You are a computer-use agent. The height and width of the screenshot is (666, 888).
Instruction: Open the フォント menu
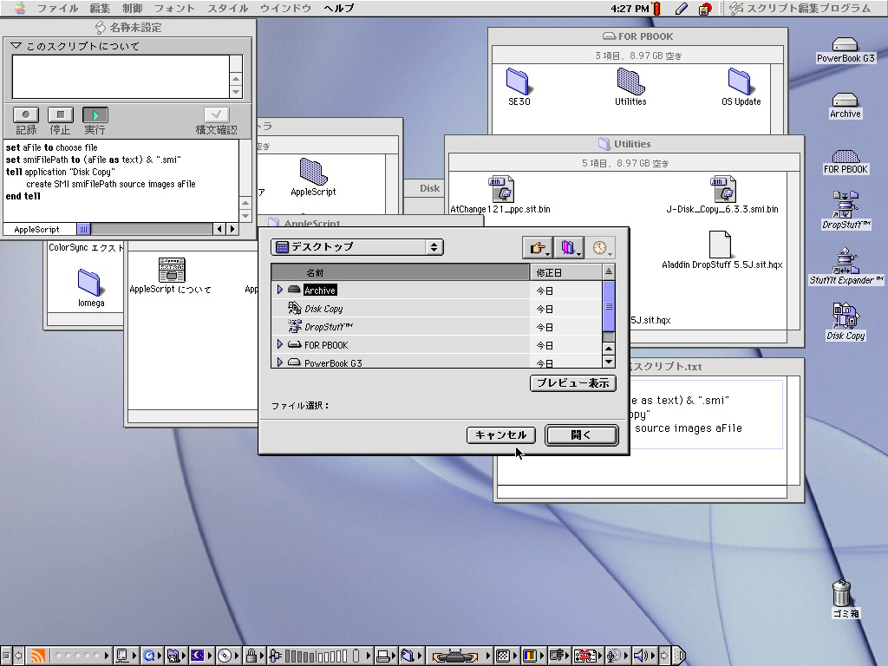pyautogui.click(x=174, y=8)
